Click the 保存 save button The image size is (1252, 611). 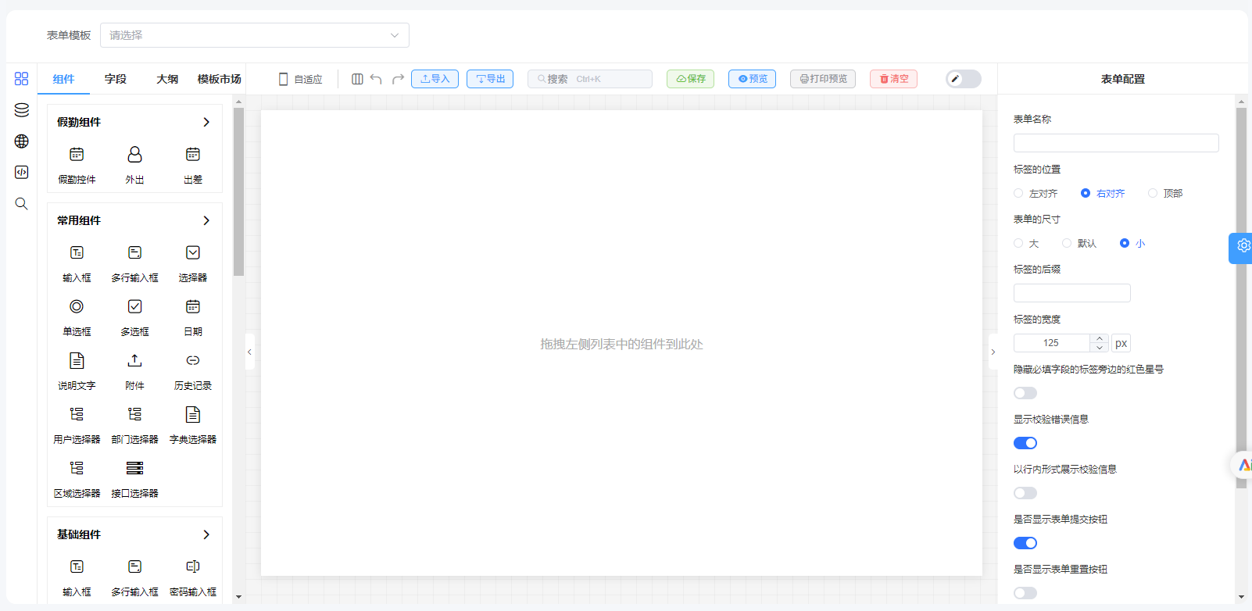[690, 79]
